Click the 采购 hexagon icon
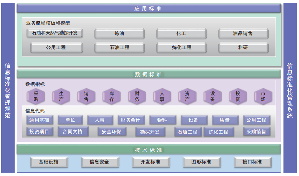Viewport: 299px width, 176px height. [x=36, y=96]
